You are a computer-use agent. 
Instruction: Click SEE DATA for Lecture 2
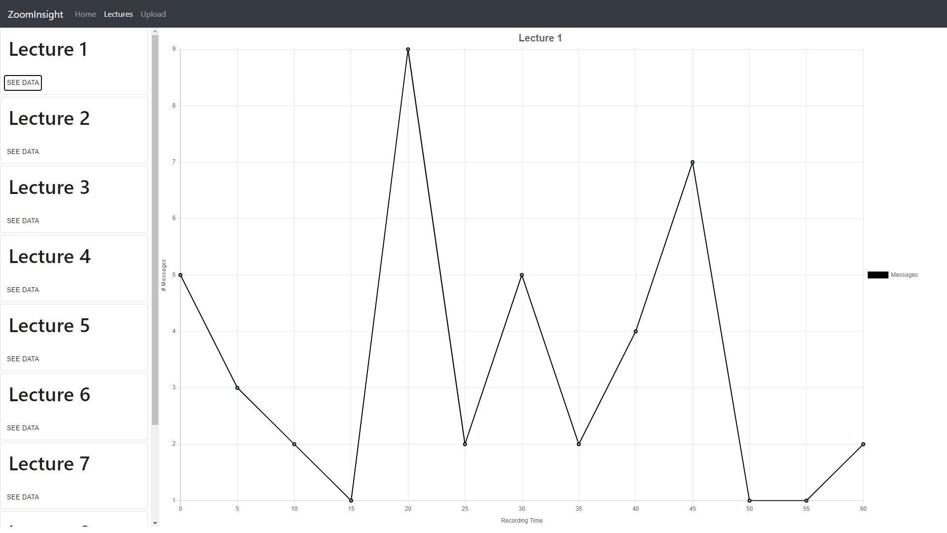(x=23, y=152)
